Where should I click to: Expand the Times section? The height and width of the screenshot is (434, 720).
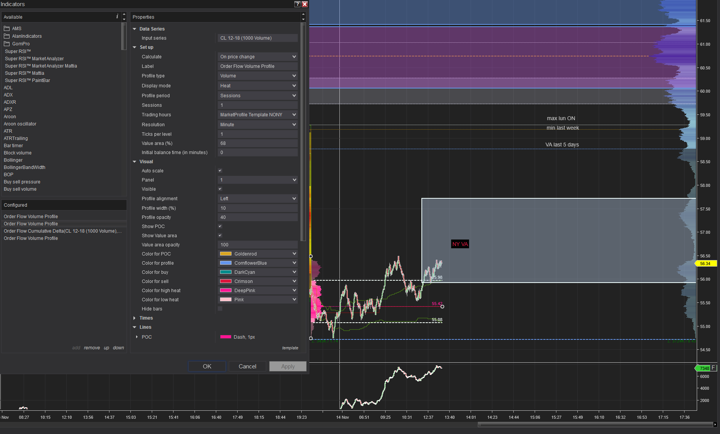point(135,318)
